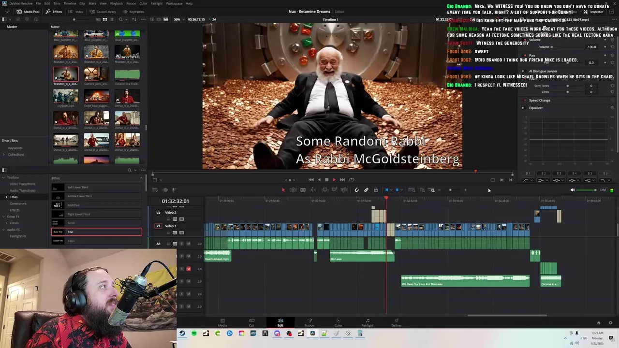Screen dimensions: 619x348
Task: Click Spotify icon in Windows taskbar
Action: point(194,333)
